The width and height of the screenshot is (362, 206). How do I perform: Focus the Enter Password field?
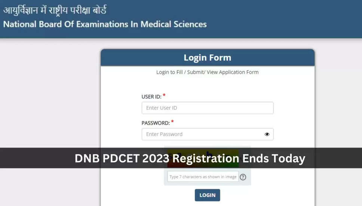coord(202,134)
